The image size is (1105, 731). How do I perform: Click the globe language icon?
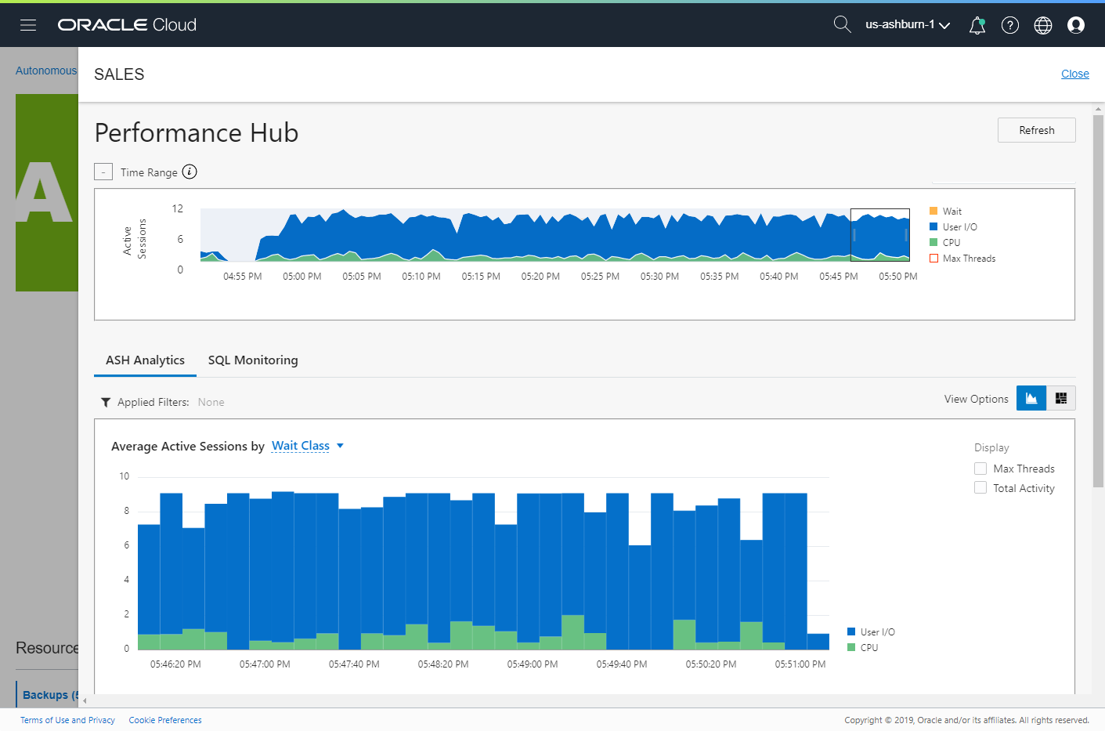click(1043, 25)
